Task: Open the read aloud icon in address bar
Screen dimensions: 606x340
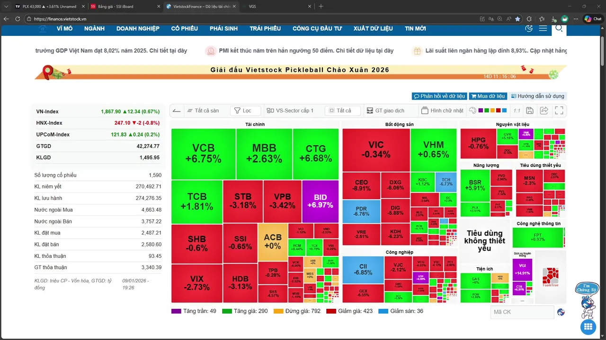Action: click(509, 19)
